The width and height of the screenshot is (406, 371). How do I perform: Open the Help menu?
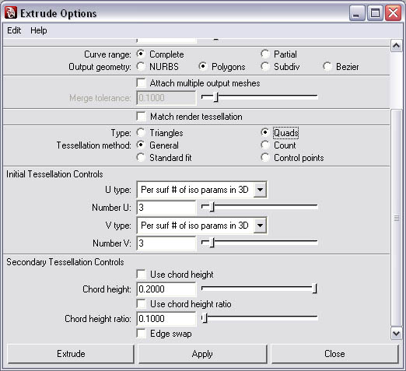point(39,30)
